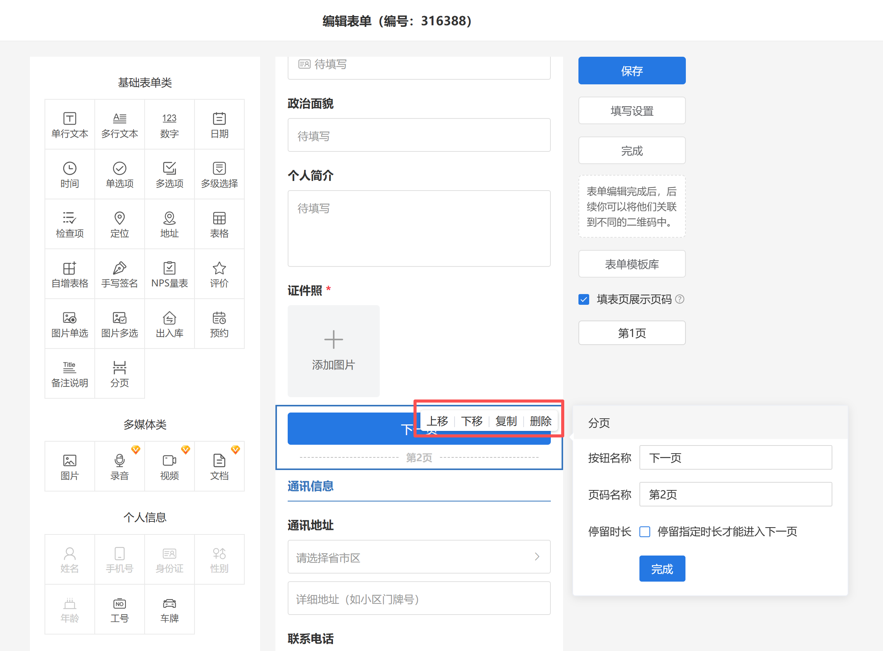
Task: Open the 表单模板库 template library
Action: click(x=631, y=264)
